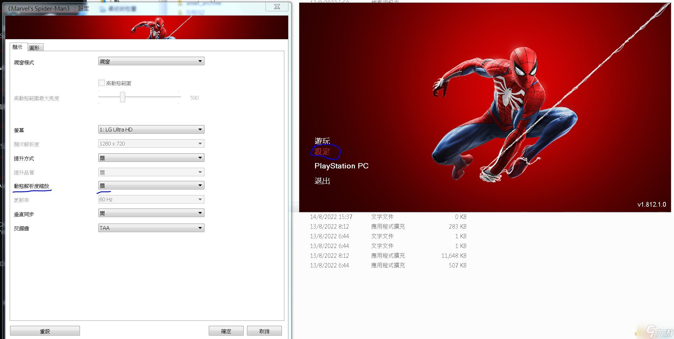This screenshot has width=674, height=339.
Task: Select 遊玩 in the game launcher
Action: pos(322,141)
